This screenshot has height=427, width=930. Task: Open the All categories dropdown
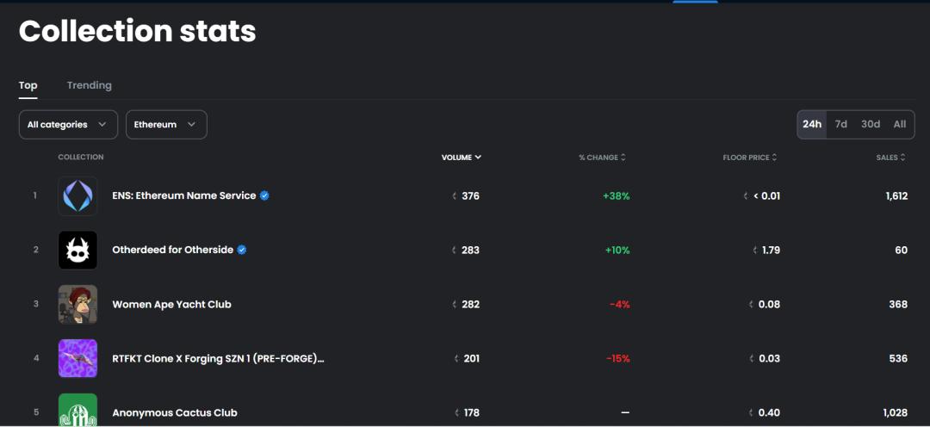click(68, 125)
